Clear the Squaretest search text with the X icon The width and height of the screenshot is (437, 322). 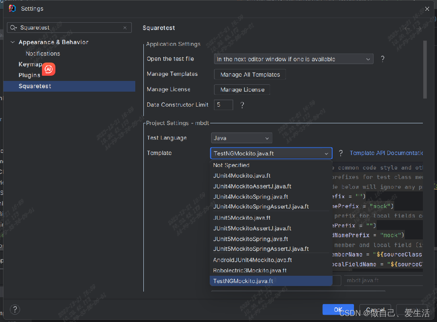[x=125, y=27]
